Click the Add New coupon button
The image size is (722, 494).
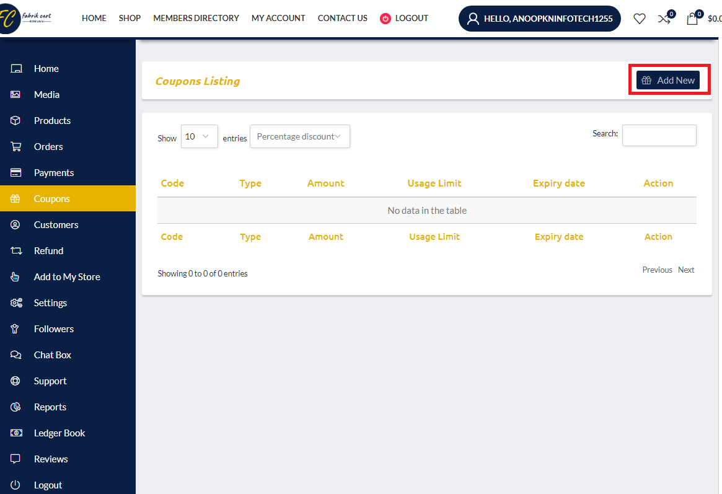coord(667,80)
